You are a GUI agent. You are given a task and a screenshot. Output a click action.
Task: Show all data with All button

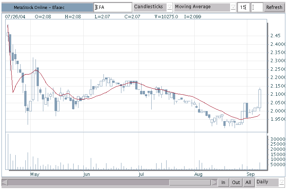[248, 182]
